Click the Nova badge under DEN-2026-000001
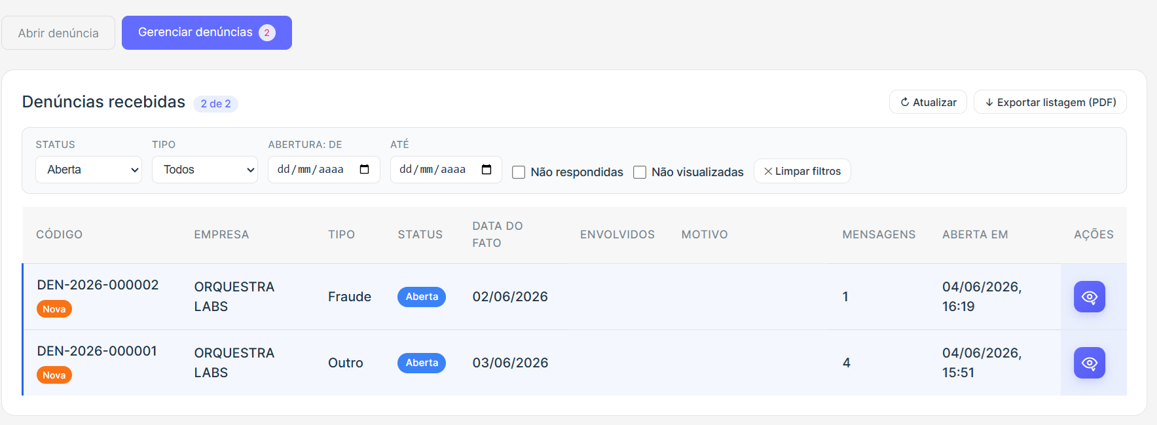Image resolution: width=1157 pixels, height=425 pixels. click(54, 375)
